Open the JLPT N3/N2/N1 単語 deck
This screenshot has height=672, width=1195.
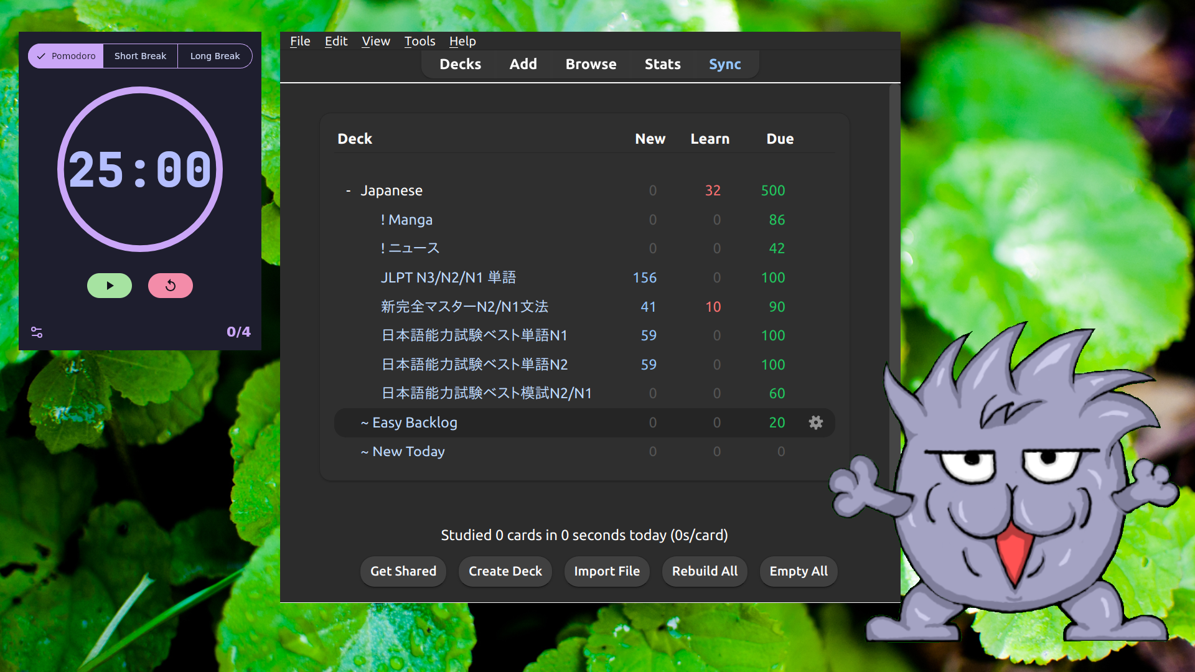(x=448, y=278)
